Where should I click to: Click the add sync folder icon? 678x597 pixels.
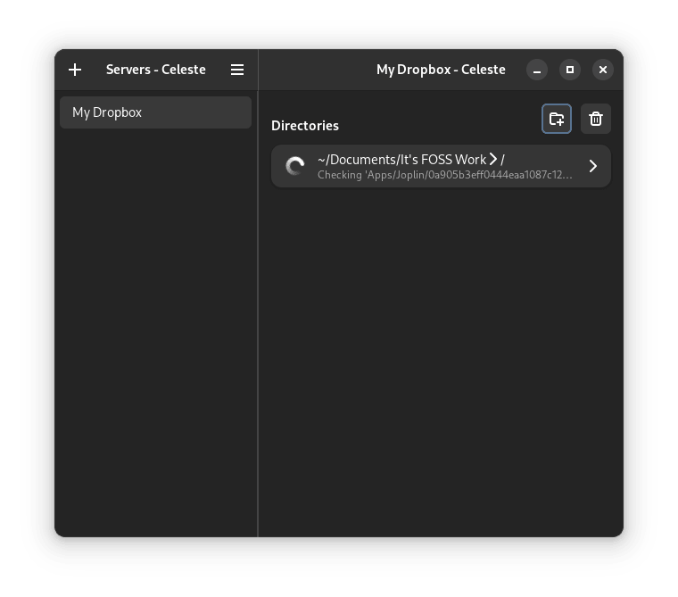557,119
